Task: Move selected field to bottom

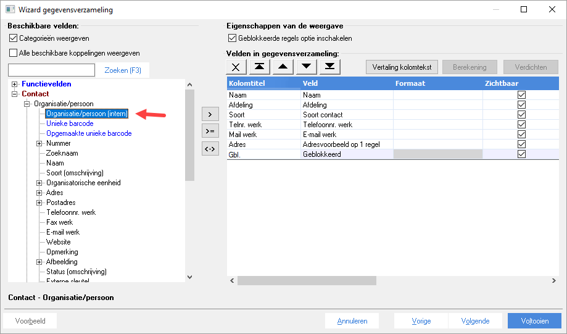Action: pyautogui.click(x=330, y=67)
